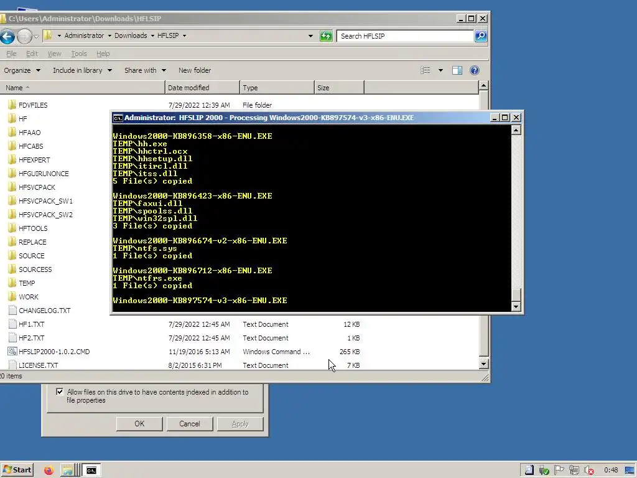637x478 pixels.
Task: Select HF2.TXT file row
Action: [x=184, y=338]
